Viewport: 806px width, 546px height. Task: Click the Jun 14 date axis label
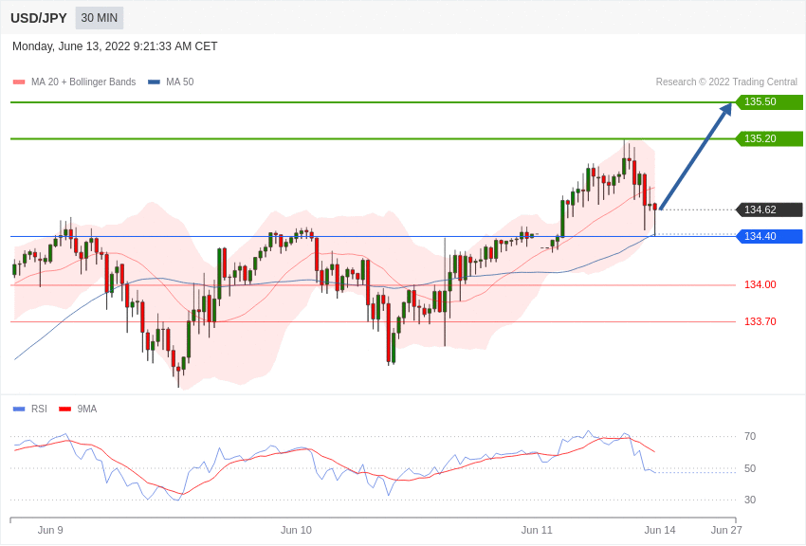(660, 530)
